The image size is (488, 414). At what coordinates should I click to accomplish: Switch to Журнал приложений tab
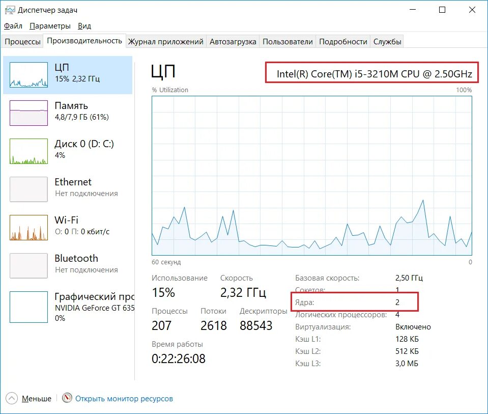tap(165, 41)
